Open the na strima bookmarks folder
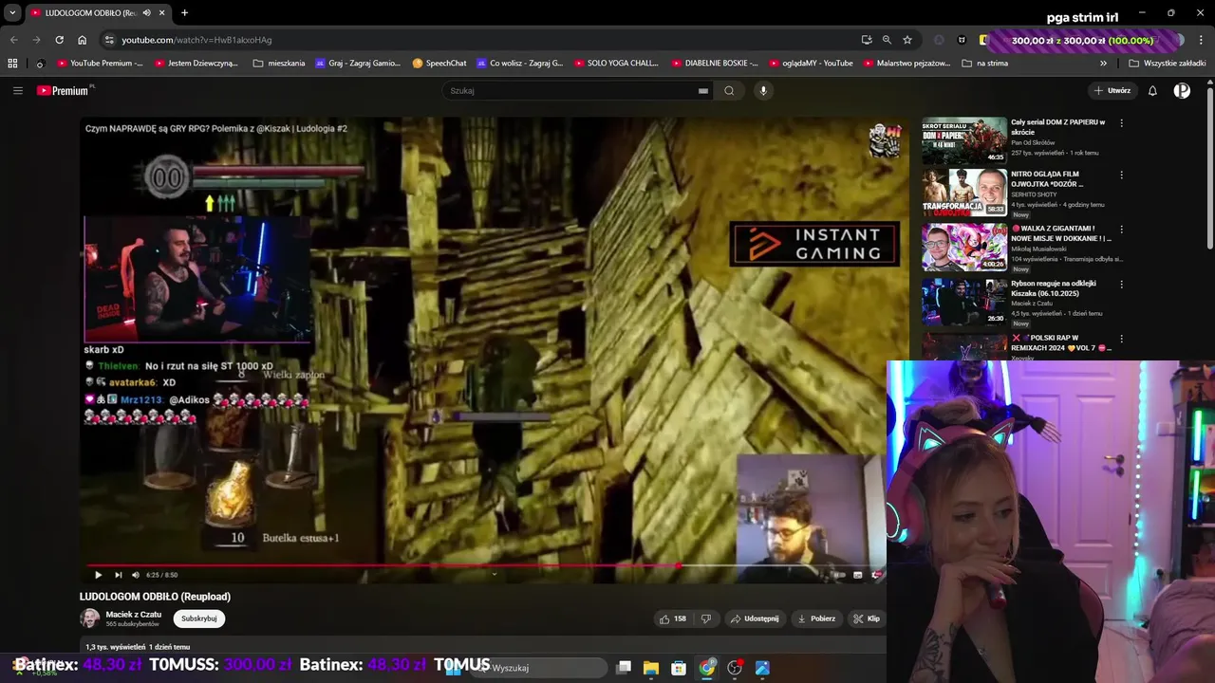The height and width of the screenshot is (683, 1215). click(985, 64)
